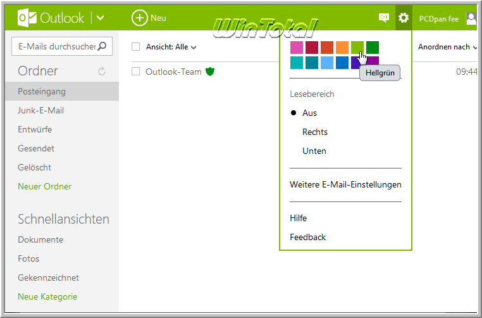
Task: Select the pink color swatch
Action: tap(297, 48)
